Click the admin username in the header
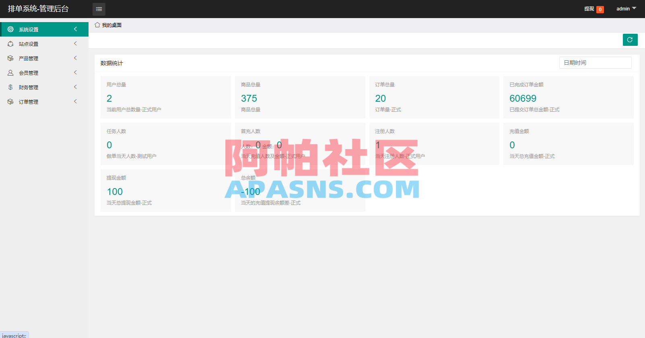This screenshot has width=645, height=338. coord(623,9)
